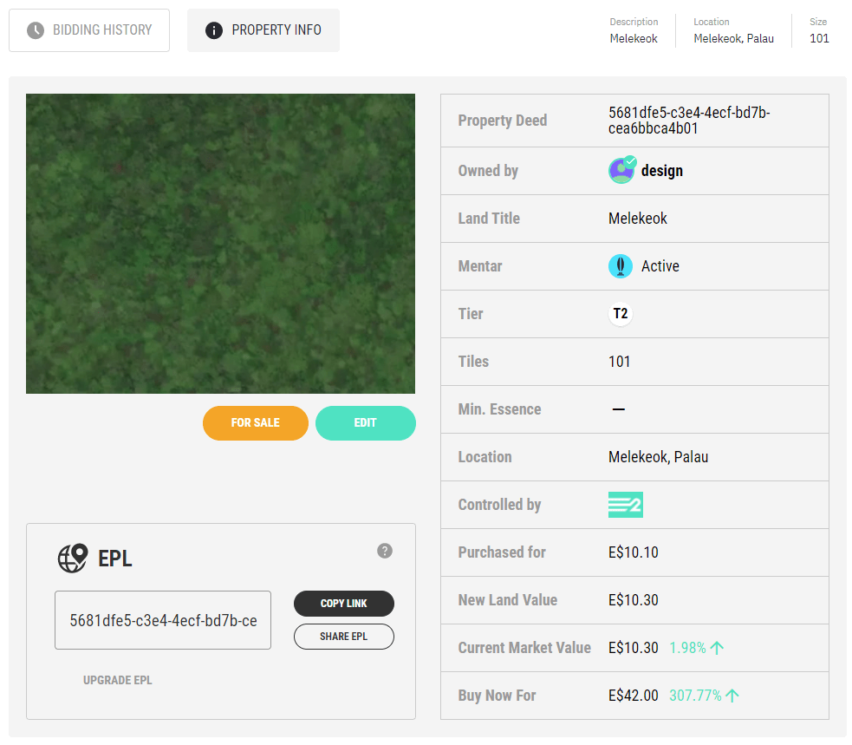Open the design owner profile link
Screen dimensions: 852x745
coord(662,171)
